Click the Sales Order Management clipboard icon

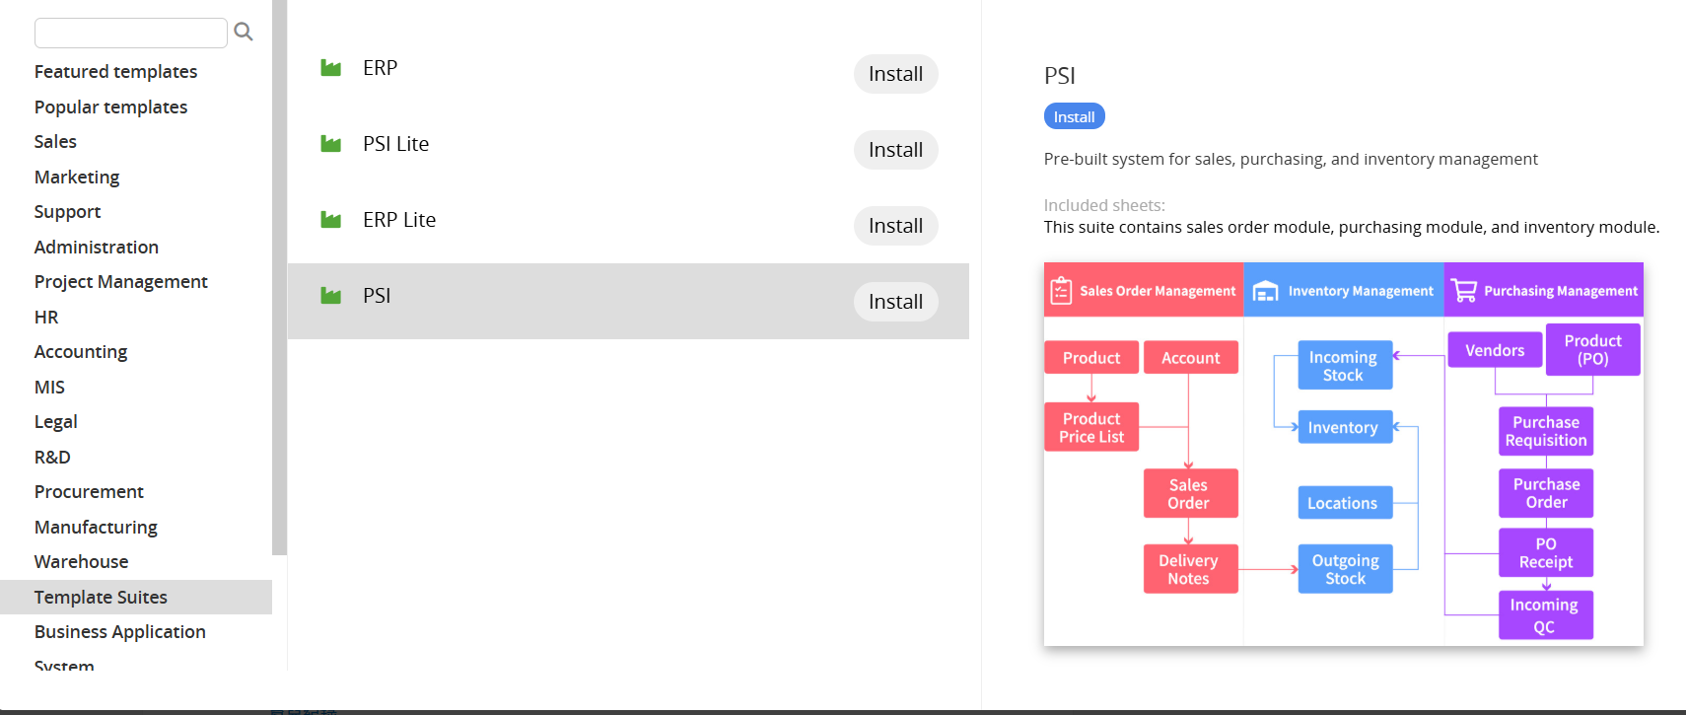click(1061, 291)
